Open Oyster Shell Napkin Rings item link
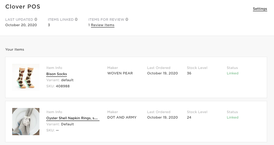The image size is (274, 145). point(72,118)
